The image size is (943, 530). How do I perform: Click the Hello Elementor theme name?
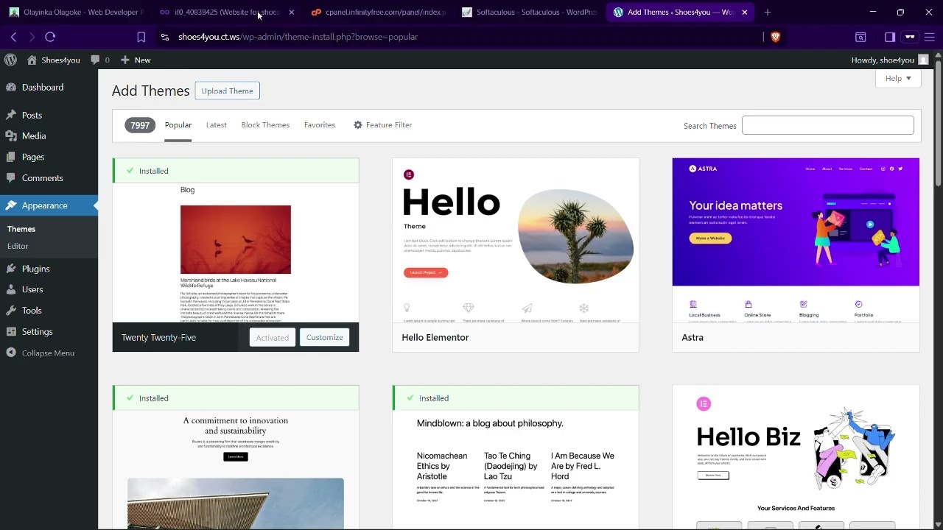tap(435, 337)
